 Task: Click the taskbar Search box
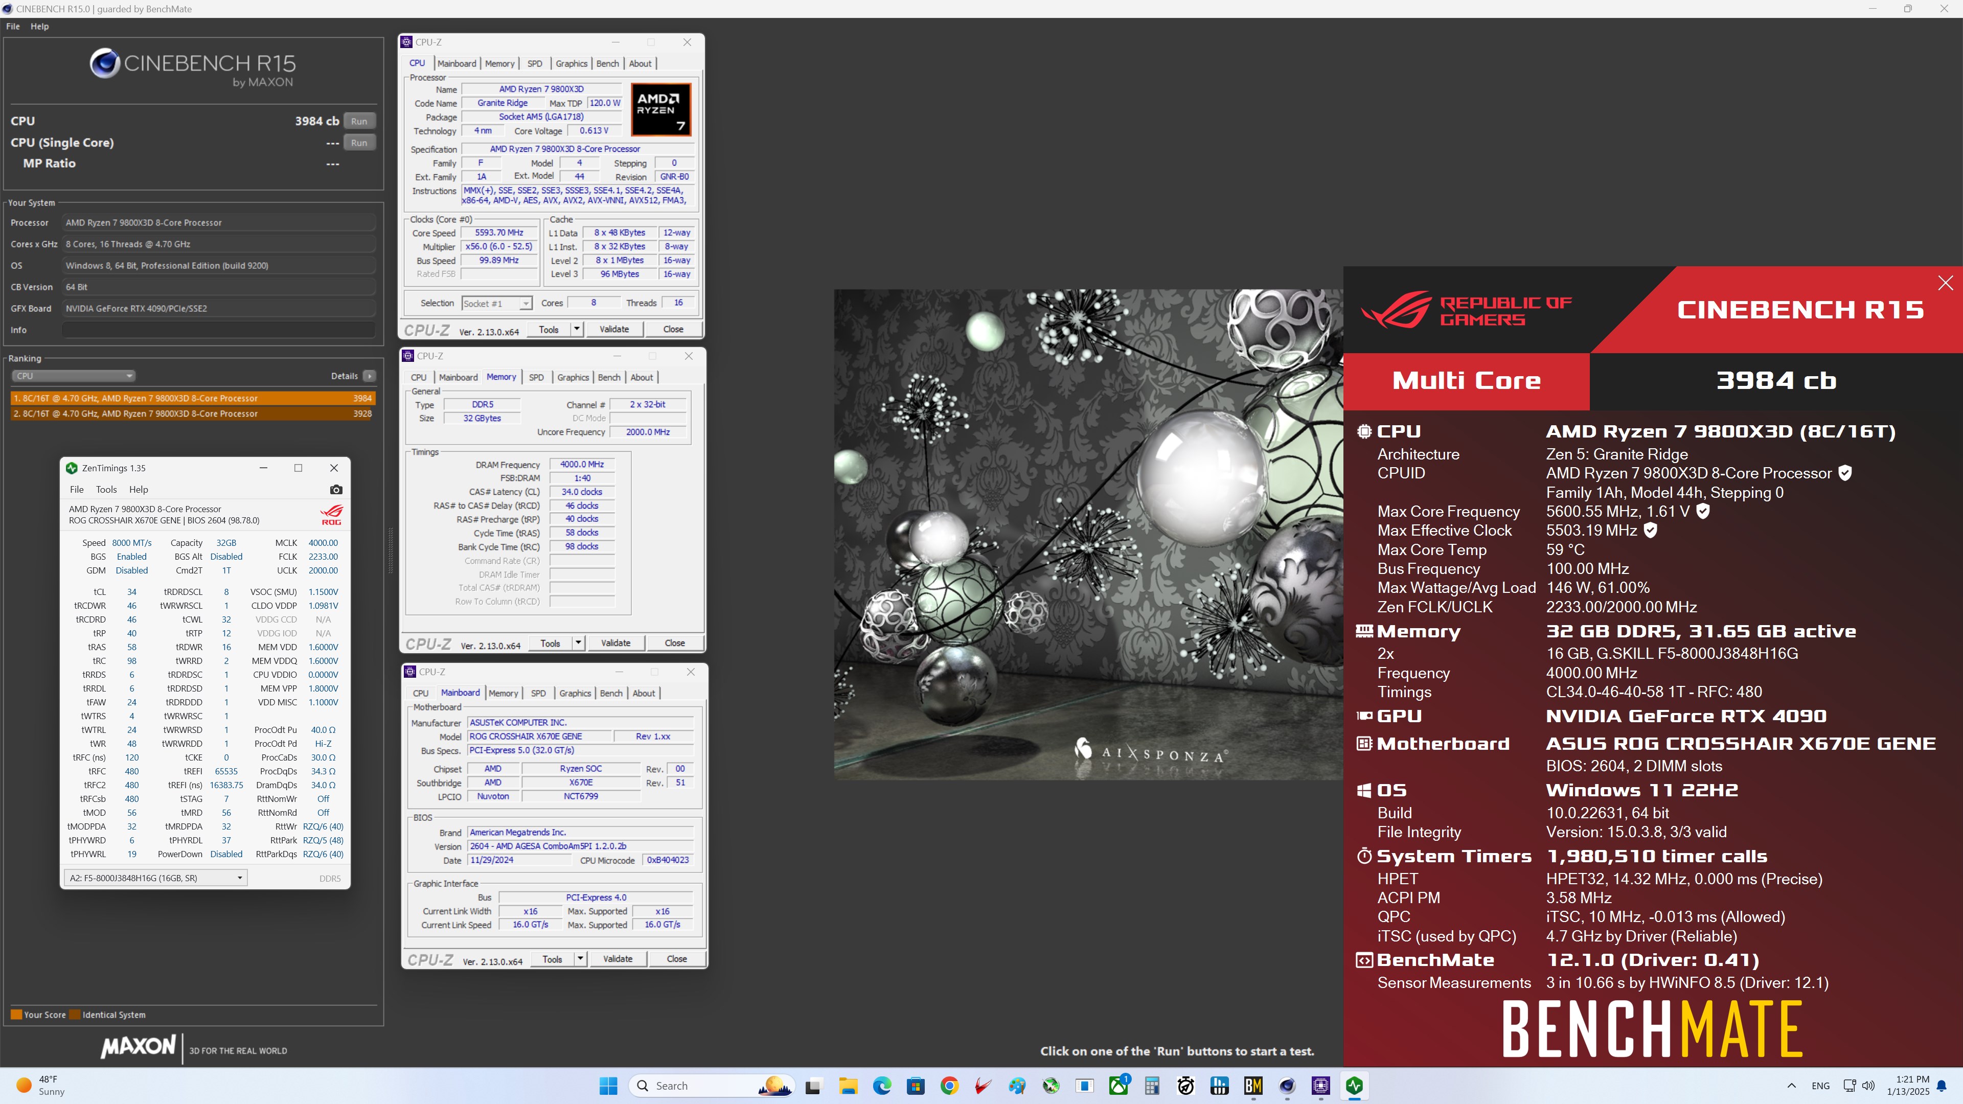tap(712, 1086)
